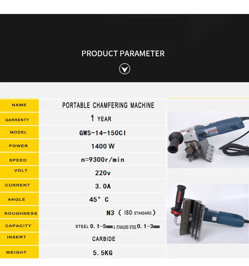Click the N3 ISO standard roughness value
The width and height of the screenshot is (249, 266).
pyautogui.click(x=131, y=213)
